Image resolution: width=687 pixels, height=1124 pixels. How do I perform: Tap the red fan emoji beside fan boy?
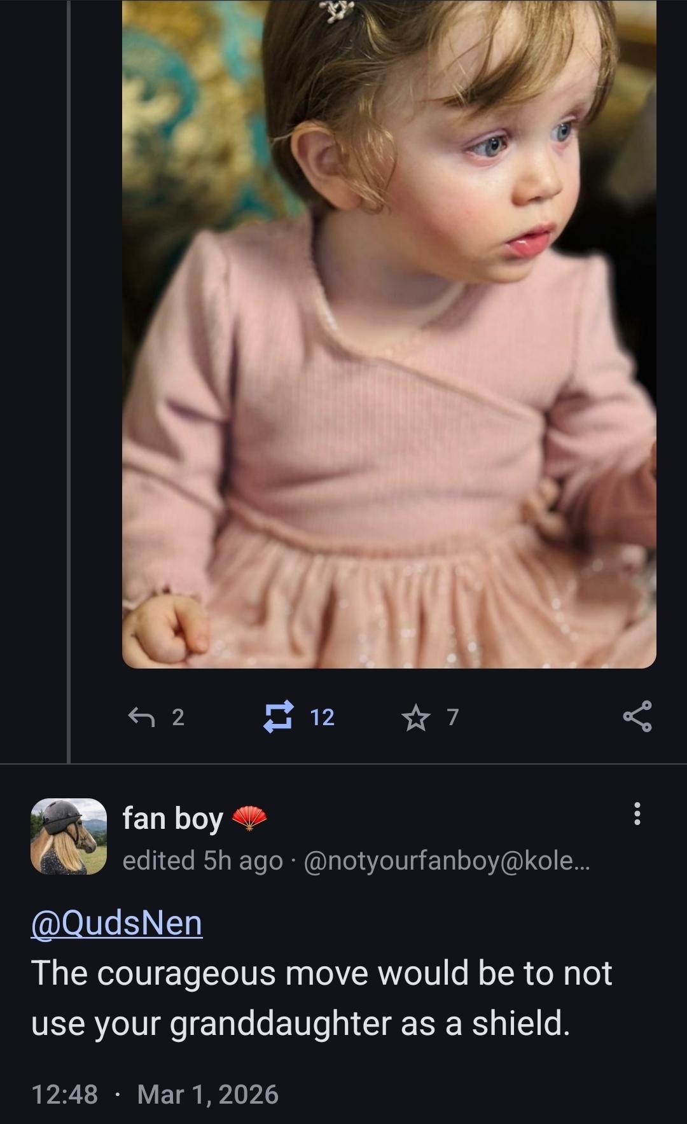click(249, 819)
